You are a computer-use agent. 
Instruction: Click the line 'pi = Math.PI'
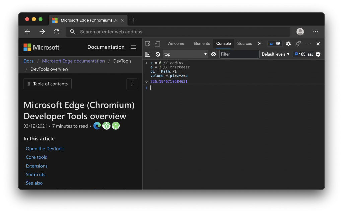(163, 71)
